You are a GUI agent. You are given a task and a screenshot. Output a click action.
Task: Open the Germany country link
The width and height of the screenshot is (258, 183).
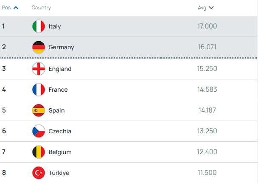click(61, 47)
